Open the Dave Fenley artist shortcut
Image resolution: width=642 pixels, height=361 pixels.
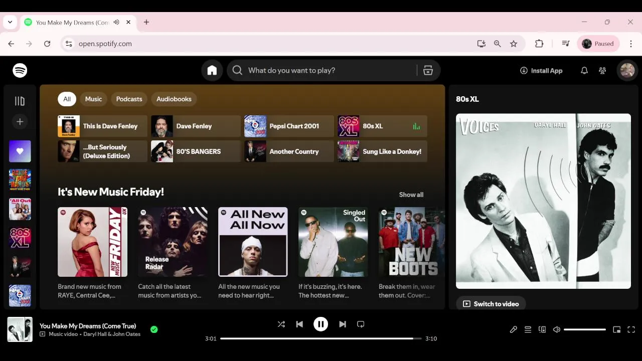pos(196,126)
